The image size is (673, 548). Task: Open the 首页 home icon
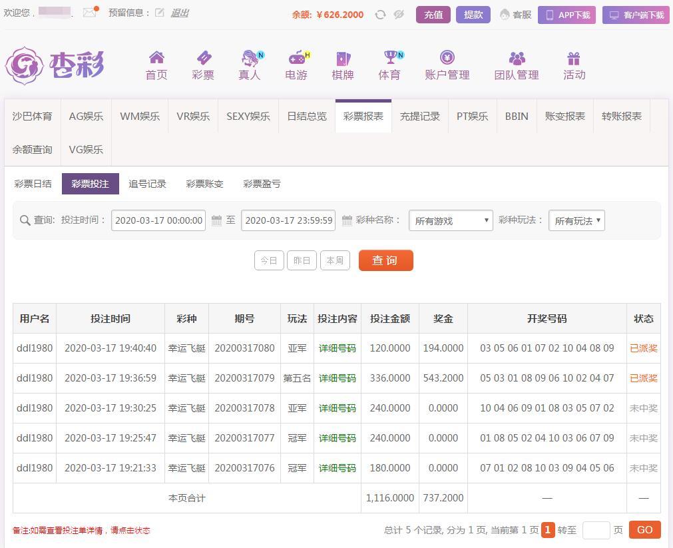coord(156,58)
